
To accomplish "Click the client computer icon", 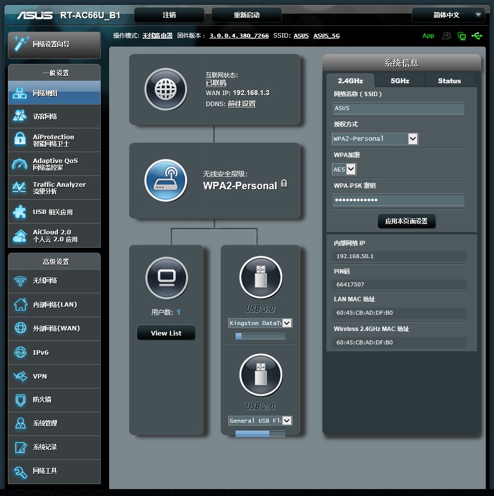I will coord(167,278).
